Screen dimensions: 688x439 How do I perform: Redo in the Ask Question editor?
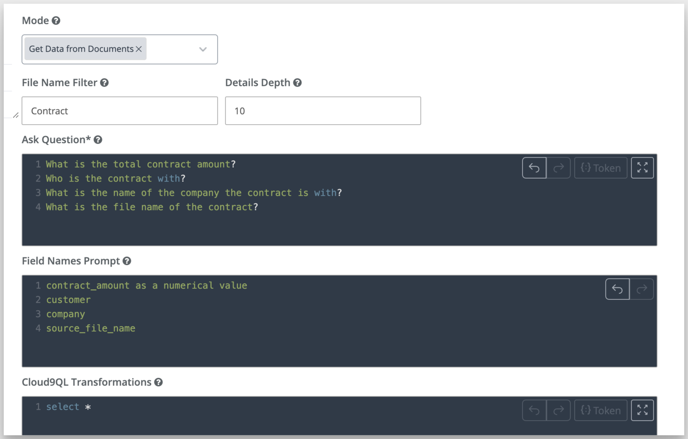pyautogui.click(x=558, y=168)
